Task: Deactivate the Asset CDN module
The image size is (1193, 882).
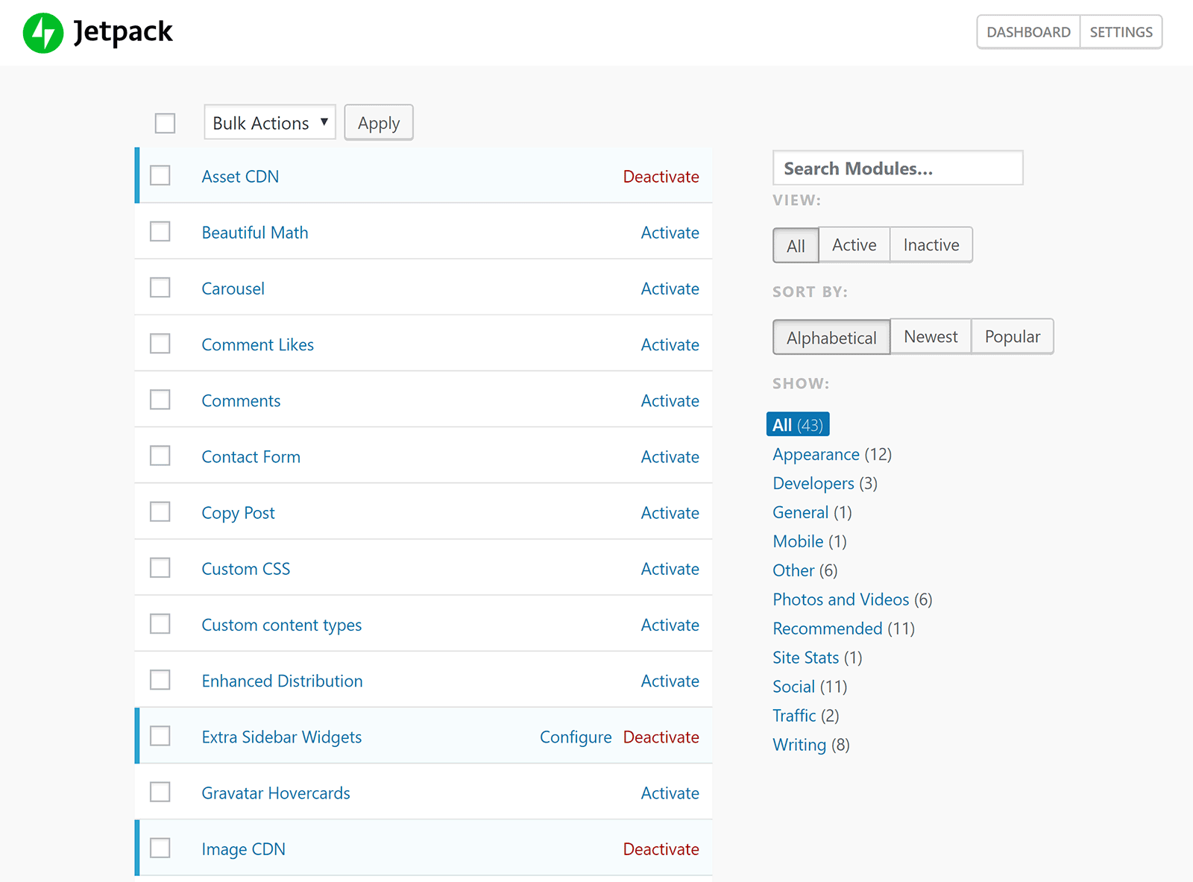Action: (661, 177)
